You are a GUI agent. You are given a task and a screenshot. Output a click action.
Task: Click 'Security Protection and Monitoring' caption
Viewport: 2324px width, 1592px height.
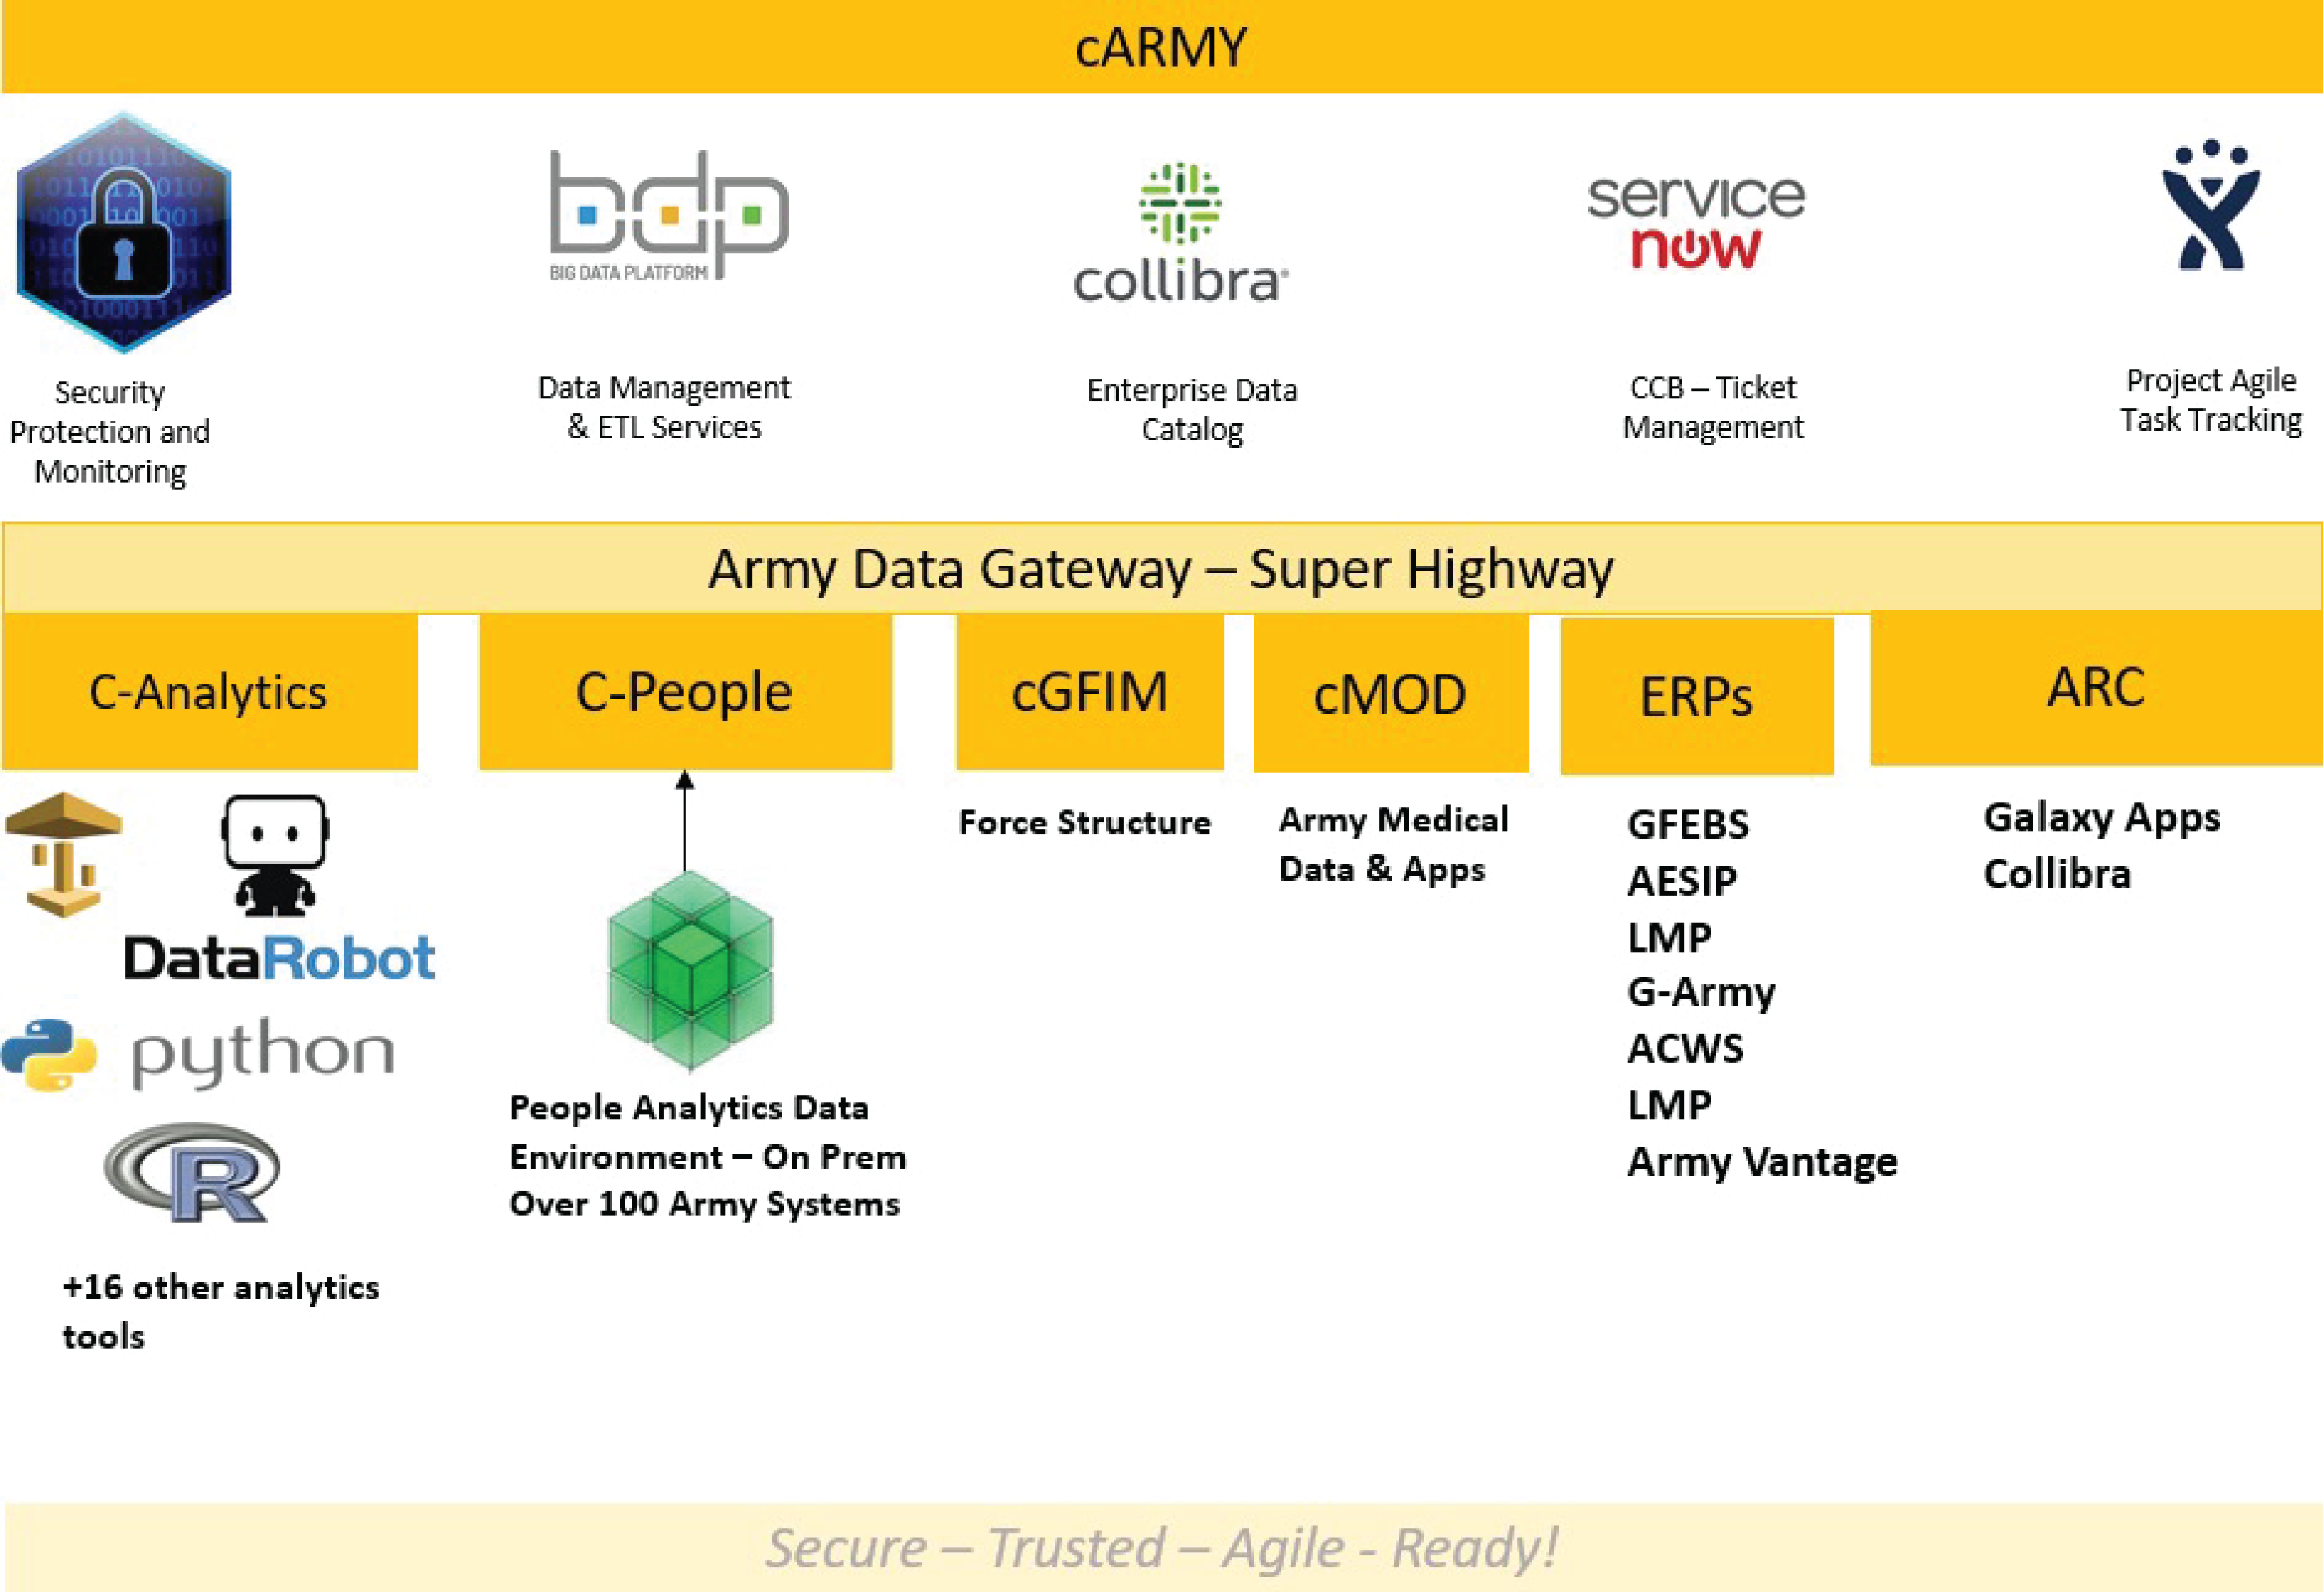pyautogui.click(x=110, y=432)
